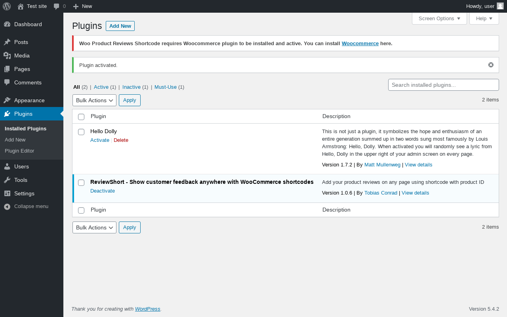Delete the Hello Dolly plugin
This screenshot has width=507, height=317.
pos(121,140)
